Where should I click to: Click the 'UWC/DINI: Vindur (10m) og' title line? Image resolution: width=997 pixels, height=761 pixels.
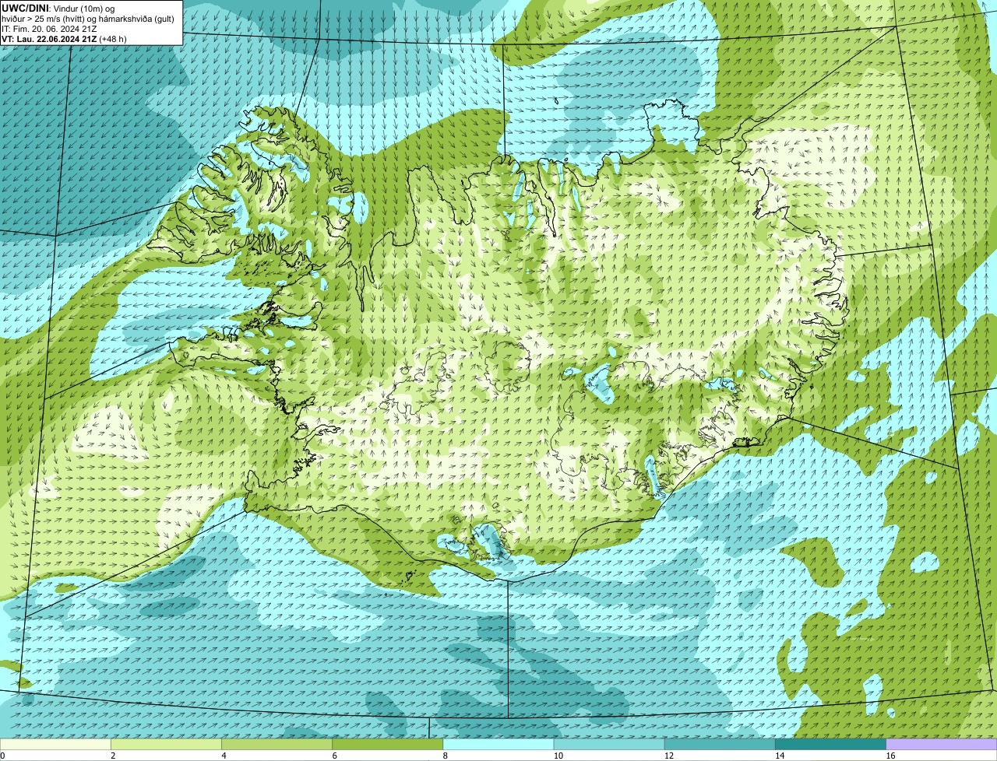58,8
